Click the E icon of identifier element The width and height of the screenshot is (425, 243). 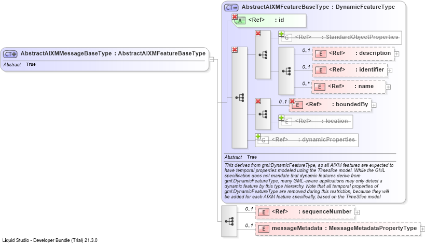pyautogui.click(x=321, y=70)
